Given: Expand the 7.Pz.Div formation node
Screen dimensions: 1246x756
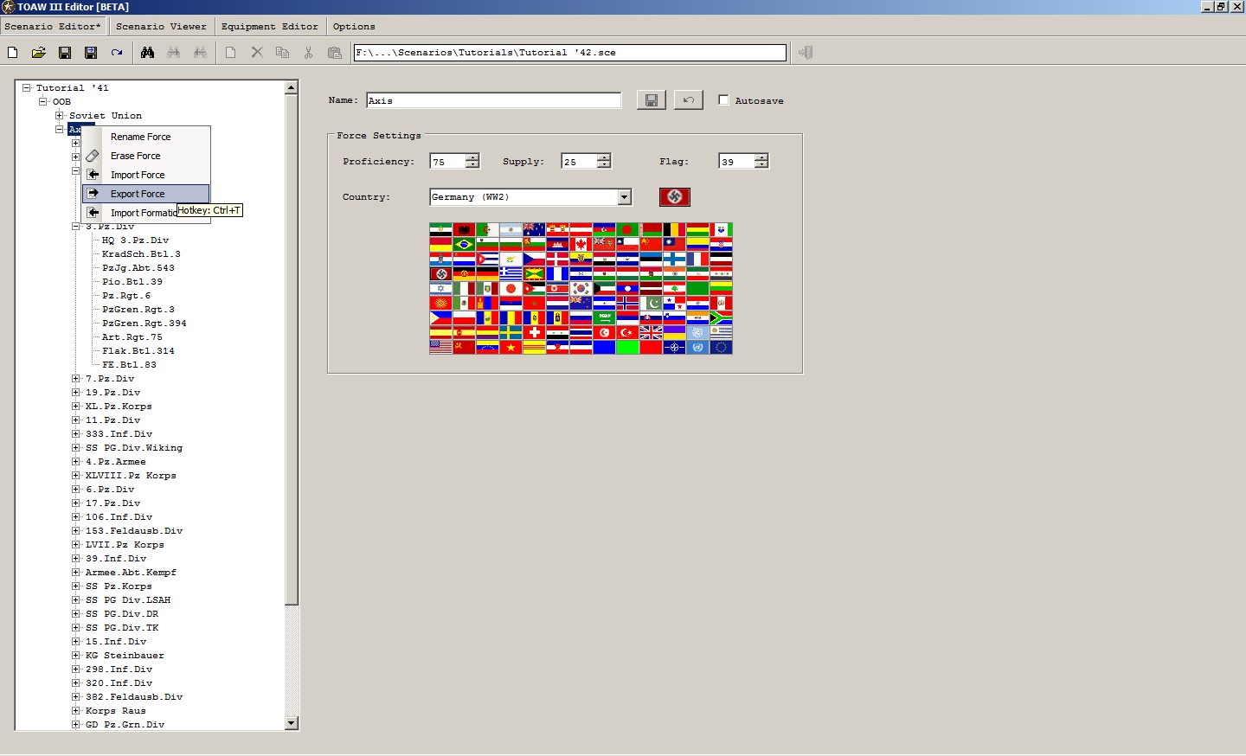Looking at the screenshot, I should pyautogui.click(x=76, y=378).
